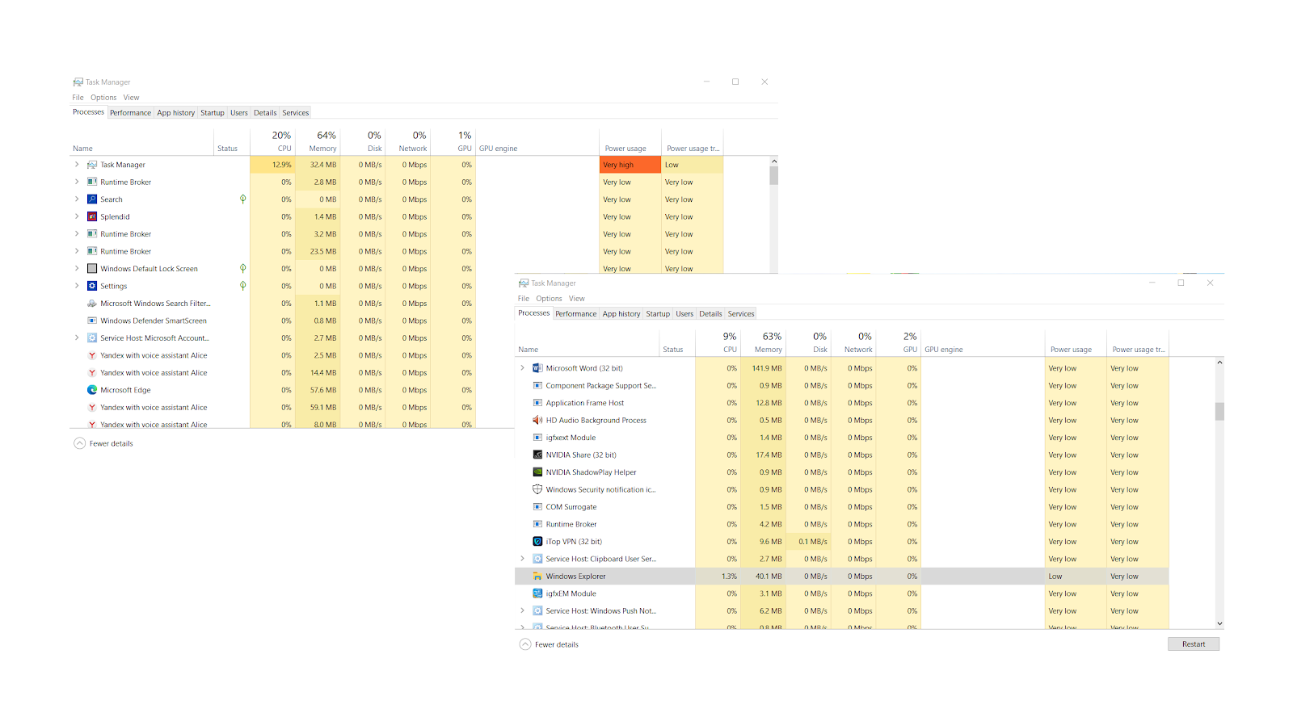Click the Search process icon
Screen dimensions: 1293x717
tap(92, 199)
